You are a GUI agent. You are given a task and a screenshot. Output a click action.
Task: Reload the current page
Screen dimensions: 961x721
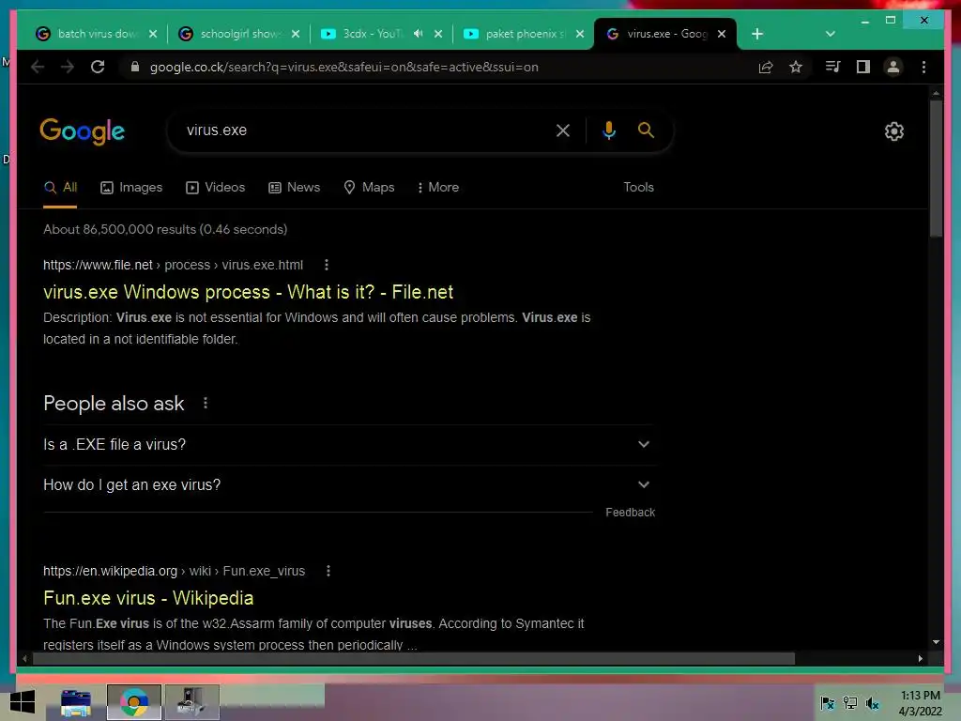[x=98, y=67]
